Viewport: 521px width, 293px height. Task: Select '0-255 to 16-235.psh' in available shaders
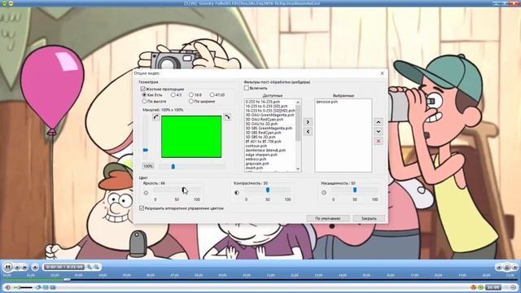click(263, 102)
